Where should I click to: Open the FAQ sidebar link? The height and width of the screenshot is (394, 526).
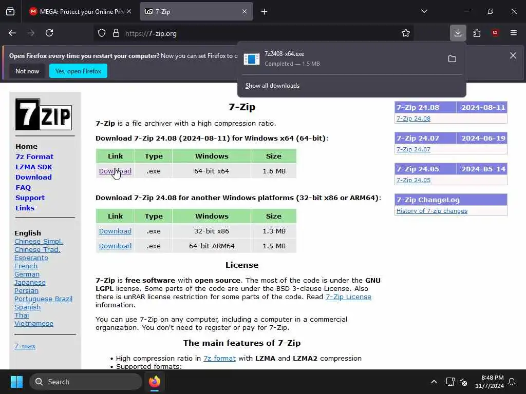coord(23,188)
